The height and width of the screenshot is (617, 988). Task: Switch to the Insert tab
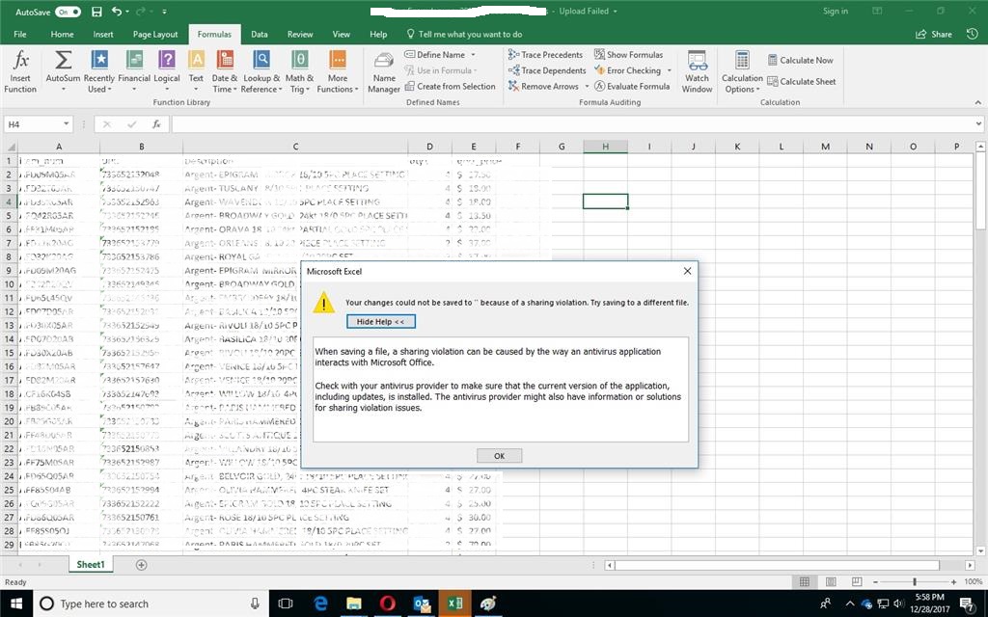(x=103, y=34)
